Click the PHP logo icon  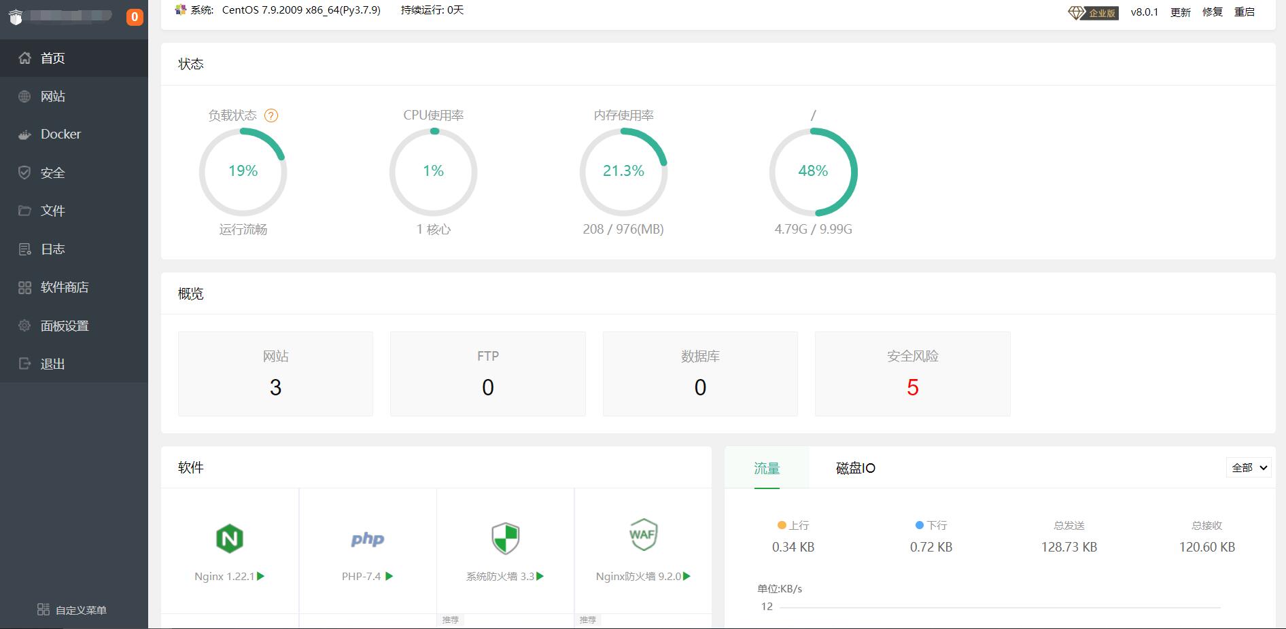(x=368, y=539)
